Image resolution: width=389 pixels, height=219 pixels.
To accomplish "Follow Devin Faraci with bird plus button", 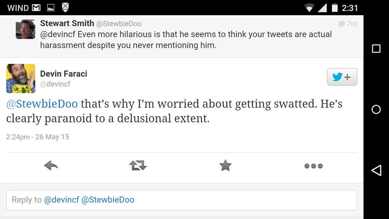I will (x=342, y=77).
